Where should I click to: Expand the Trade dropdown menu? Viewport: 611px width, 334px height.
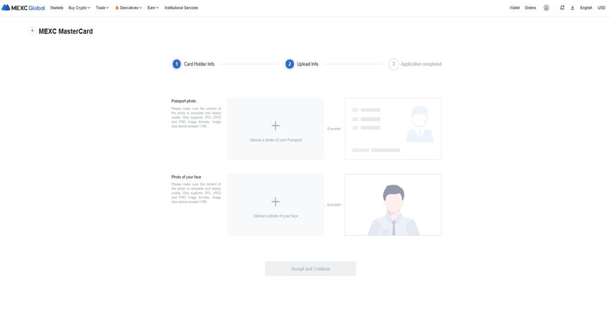(x=102, y=8)
